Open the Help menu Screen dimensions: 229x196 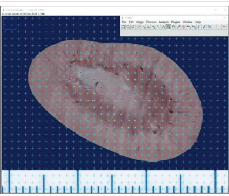(198, 22)
